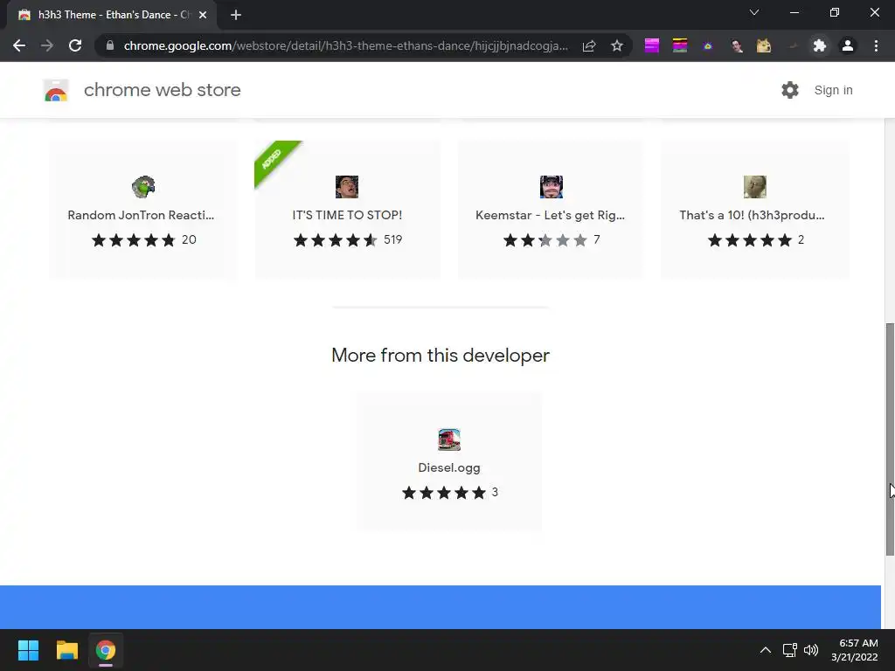Image resolution: width=895 pixels, height=671 pixels.
Task: Open the purple striped extension icon
Action: pos(652,45)
